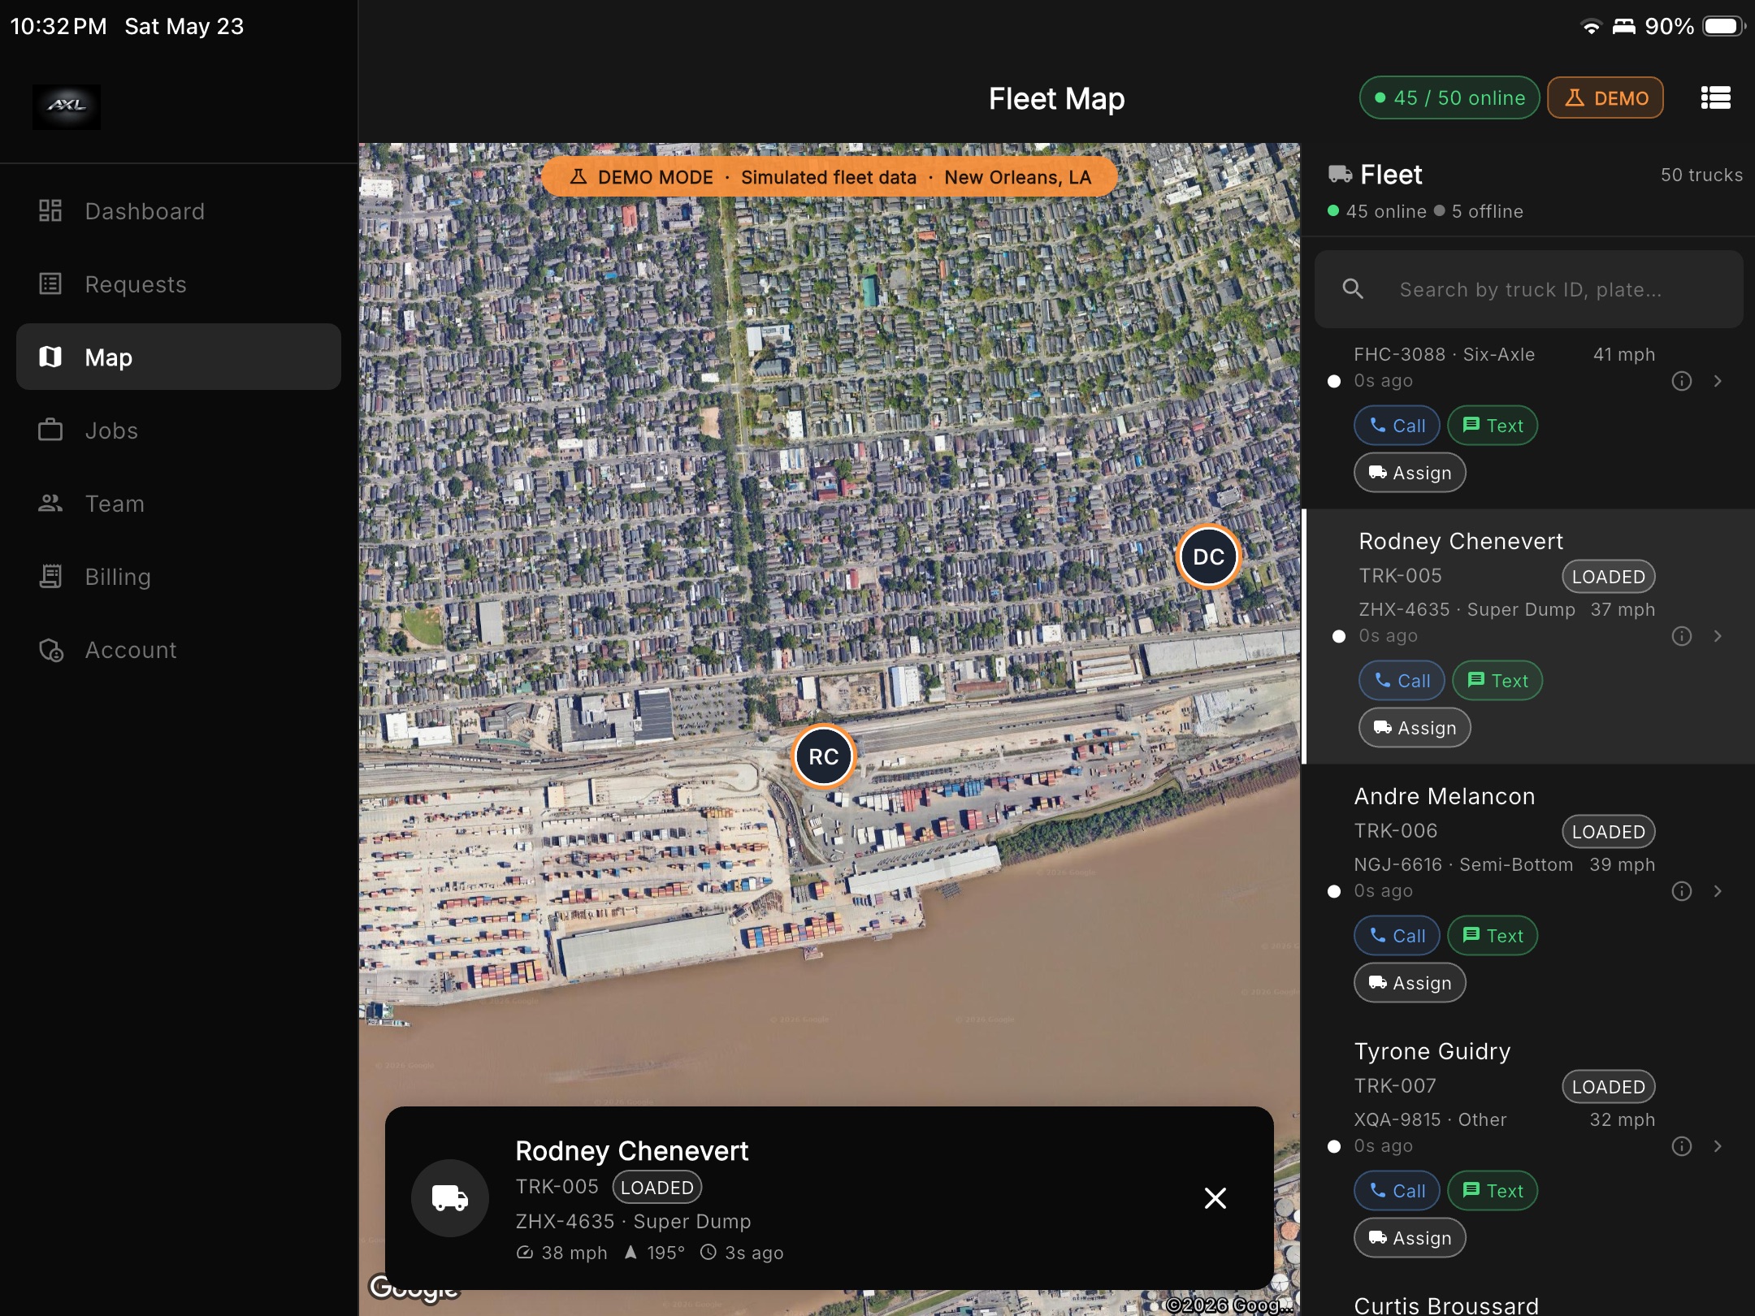
Task: Select the RC truck marker on map
Action: point(823,756)
